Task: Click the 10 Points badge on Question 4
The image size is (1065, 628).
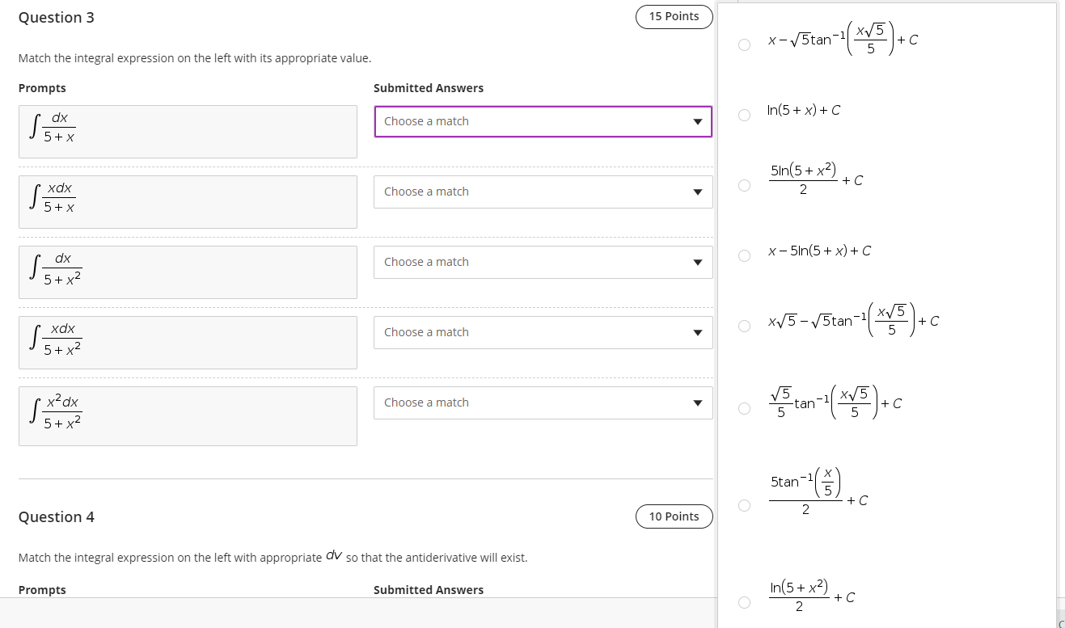Action: [674, 516]
